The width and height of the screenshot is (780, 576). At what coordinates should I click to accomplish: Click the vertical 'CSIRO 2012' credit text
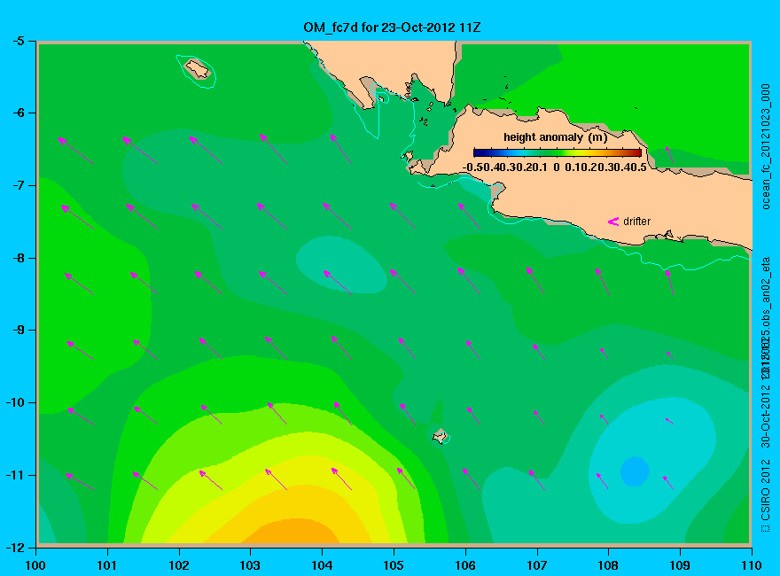coord(766,490)
